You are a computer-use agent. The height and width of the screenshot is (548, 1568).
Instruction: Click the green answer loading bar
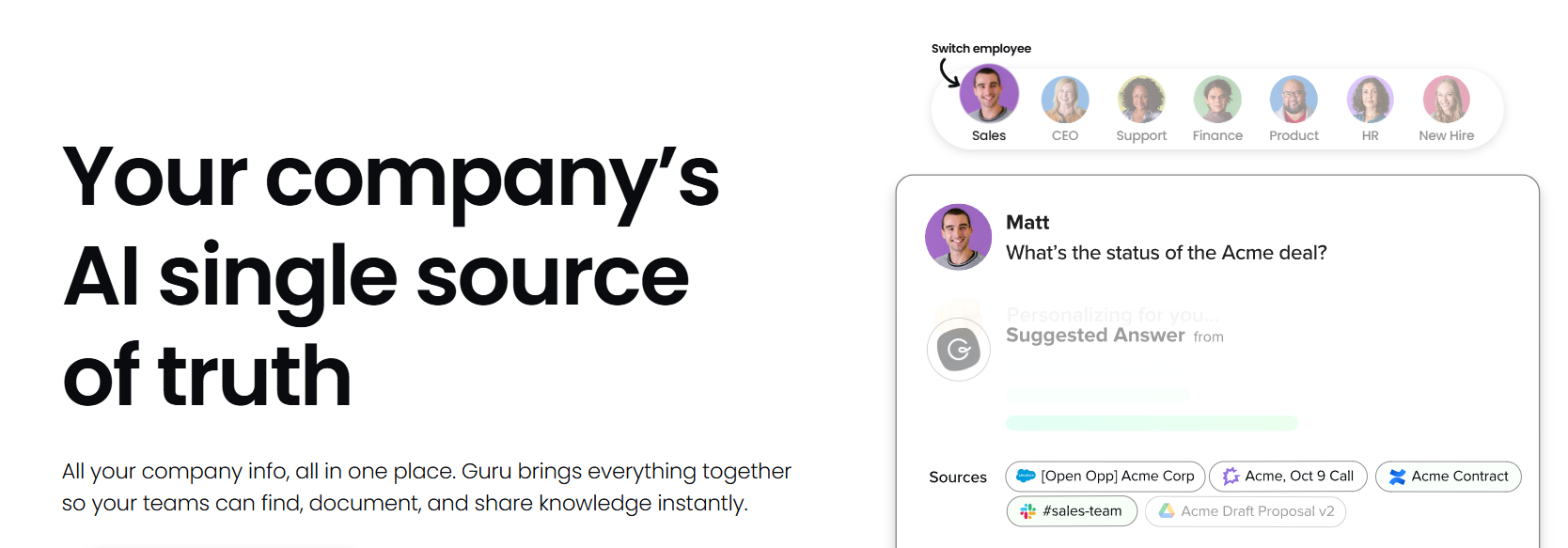click(1152, 423)
